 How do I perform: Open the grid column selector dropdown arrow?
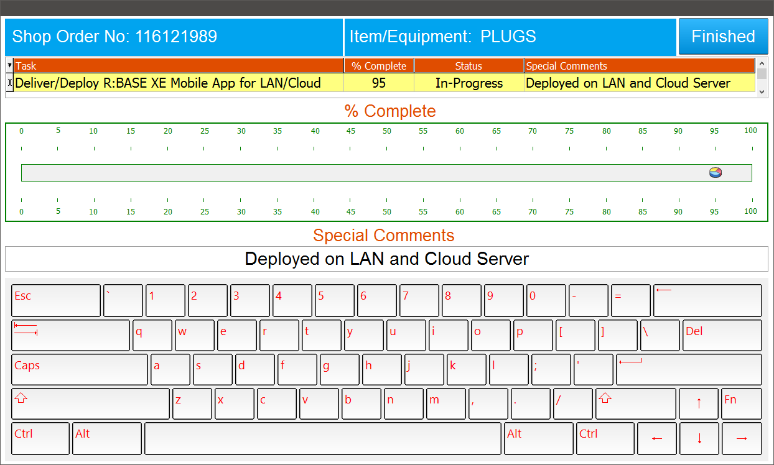pyautogui.click(x=9, y=65)
